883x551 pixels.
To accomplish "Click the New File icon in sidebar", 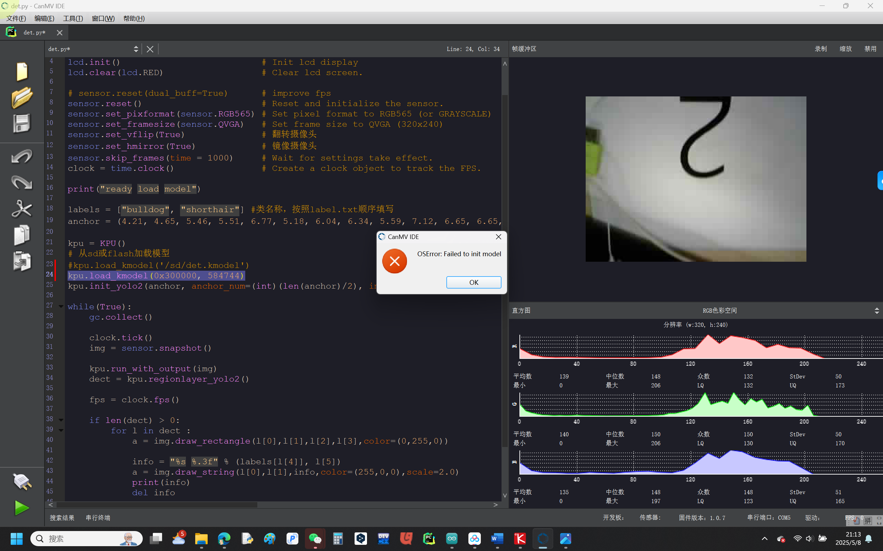I will click(x=22, y=71).
